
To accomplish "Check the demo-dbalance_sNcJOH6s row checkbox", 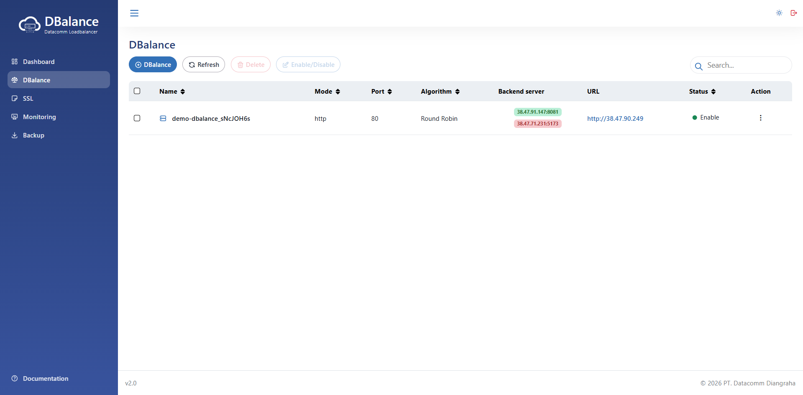I will 137,118.
